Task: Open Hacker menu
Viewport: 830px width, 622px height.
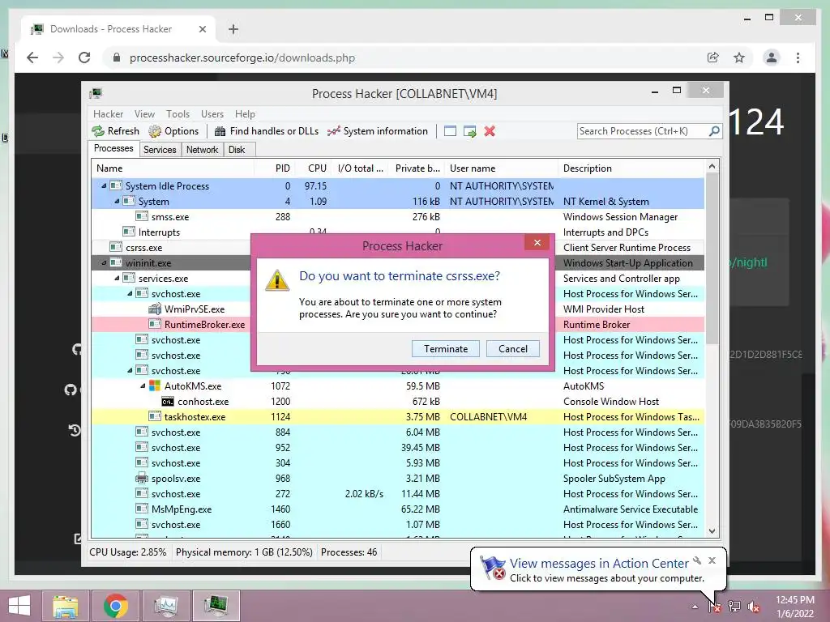Action: (x=108, y=113)
